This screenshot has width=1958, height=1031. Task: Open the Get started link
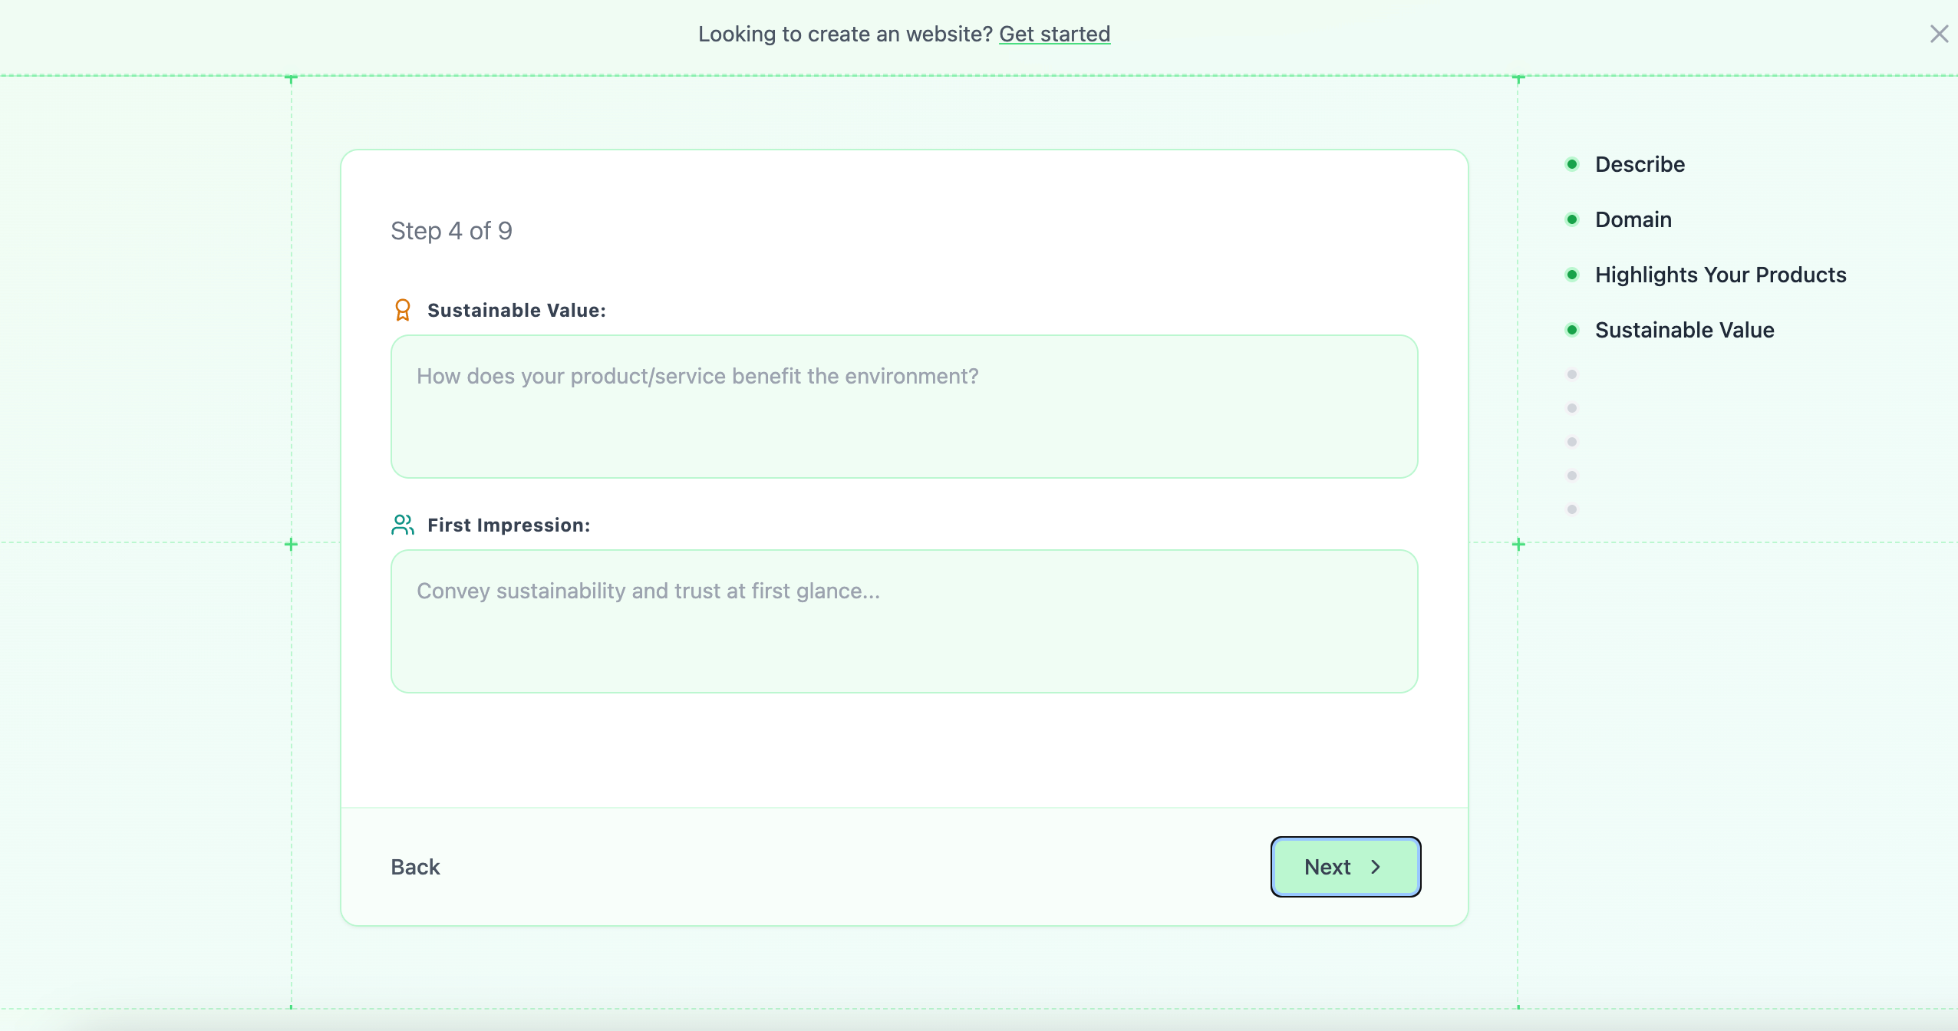click(x=1055, y=34)
